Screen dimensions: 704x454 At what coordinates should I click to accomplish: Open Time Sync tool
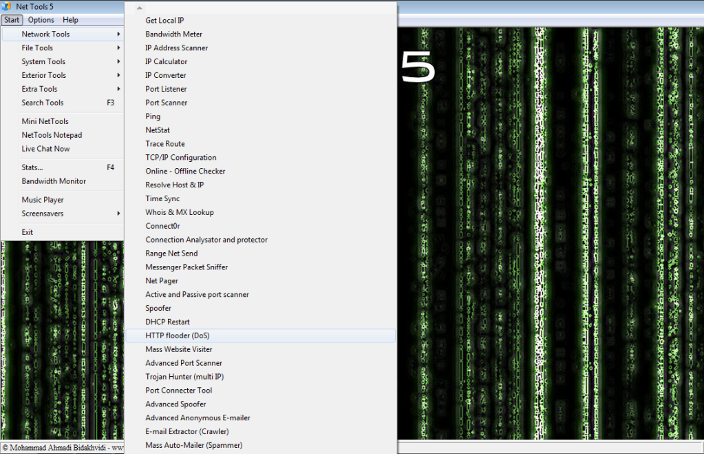[x=260, y=198]
